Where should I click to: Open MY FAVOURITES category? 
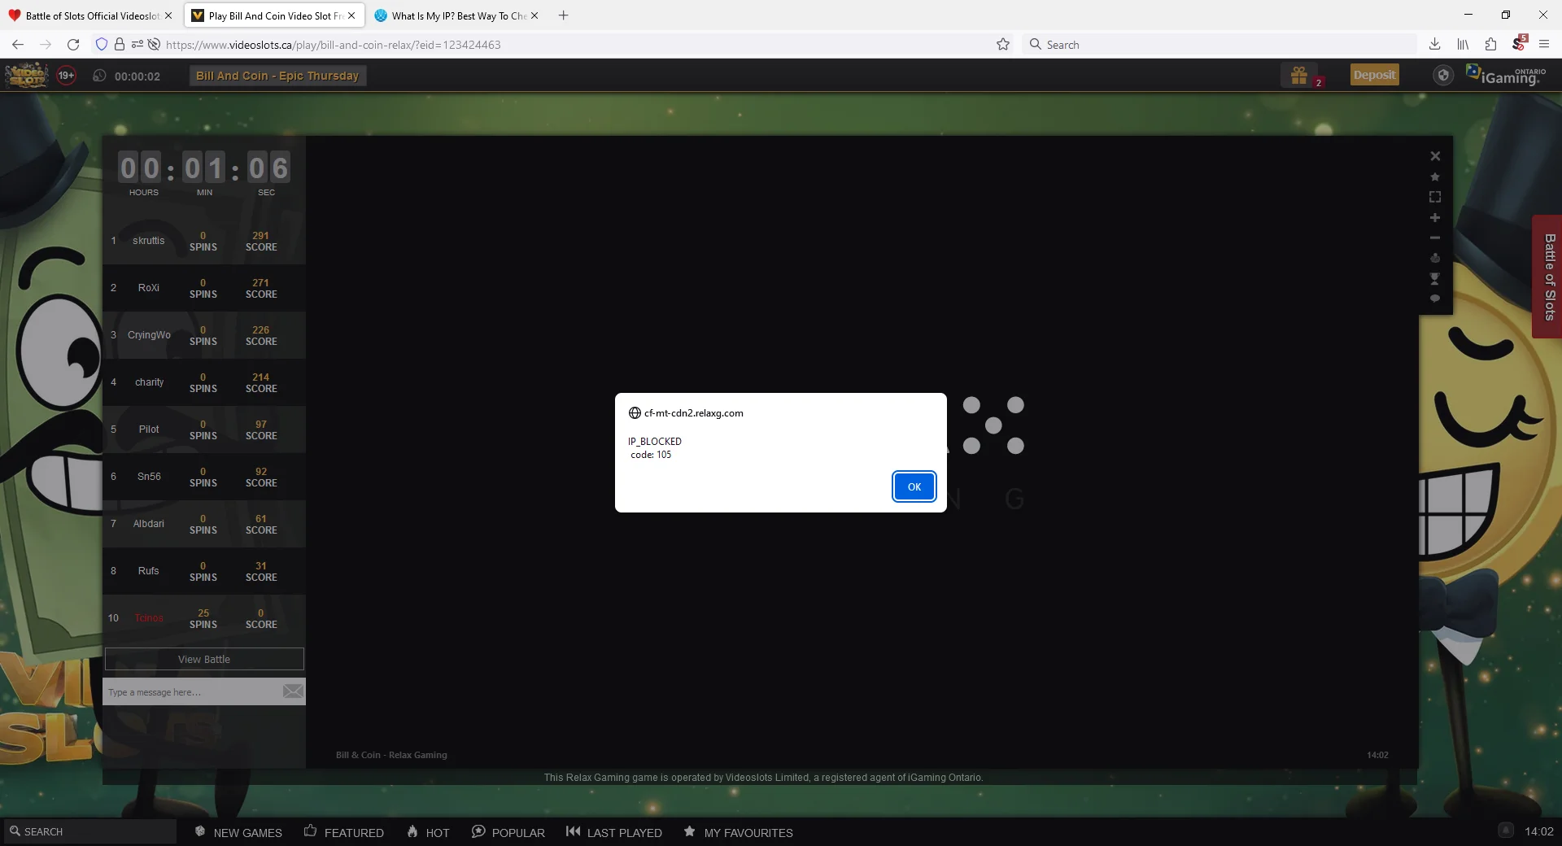pyautogui.click(x=738, y=832)
